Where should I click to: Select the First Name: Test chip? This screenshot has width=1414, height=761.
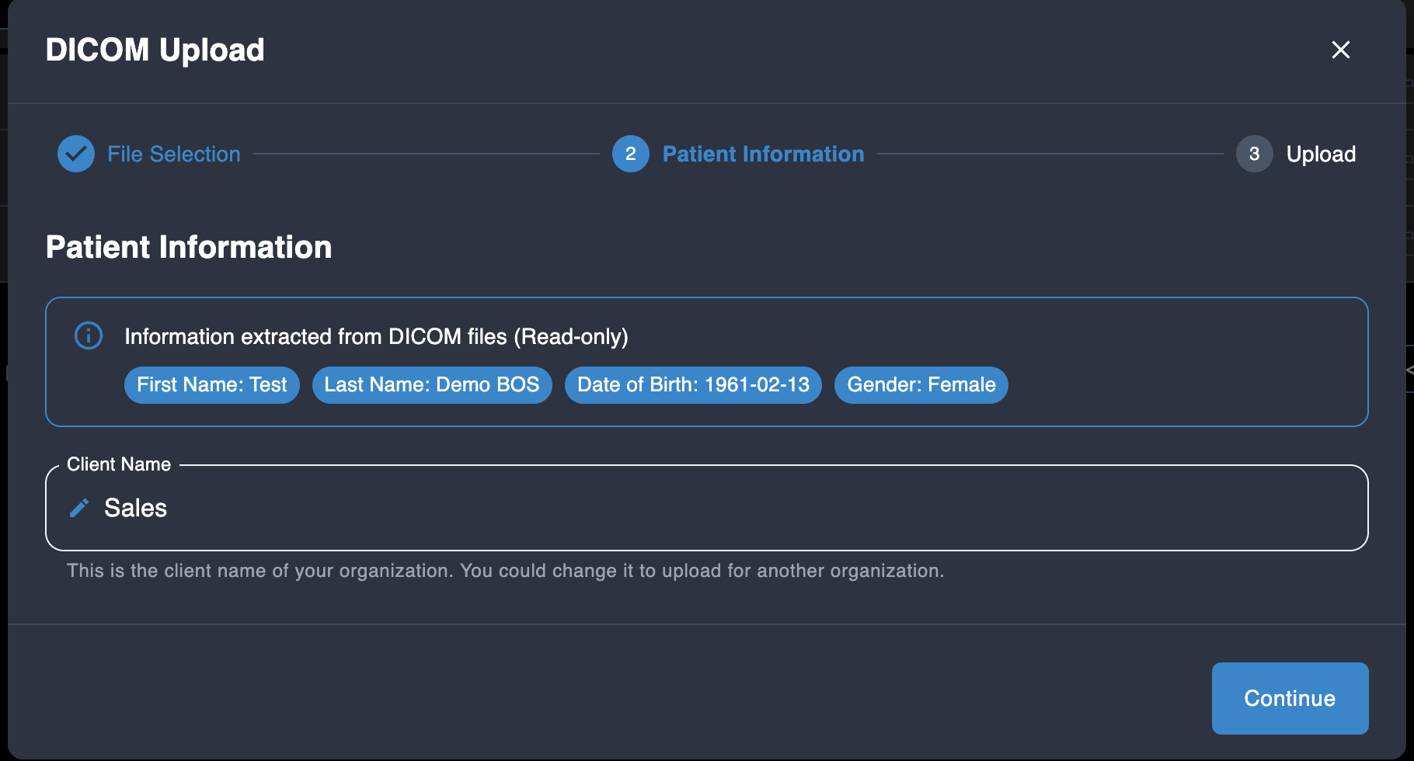pos(211,384)
